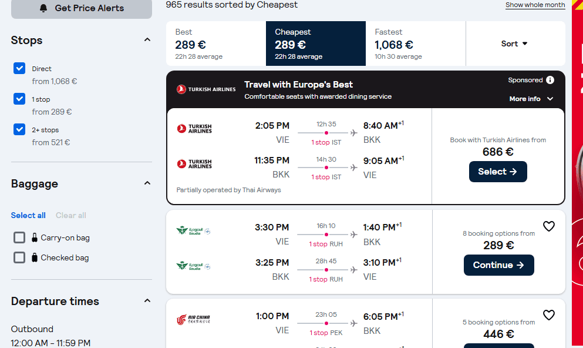Switch to the Best results tab

pyautogui.click(x=215, y=44)
